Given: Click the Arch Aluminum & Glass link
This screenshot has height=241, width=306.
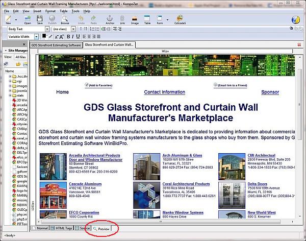Looking at the screenshot, I should 182,155.
